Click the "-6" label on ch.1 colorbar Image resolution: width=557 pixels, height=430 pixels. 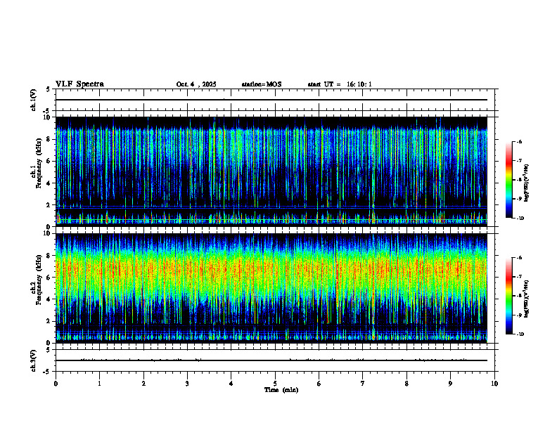click(519, 142)
